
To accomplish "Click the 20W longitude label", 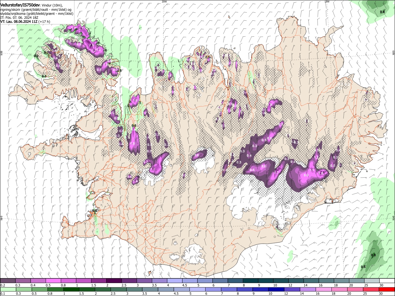I will pyautogui.click(x=164, y=2).
